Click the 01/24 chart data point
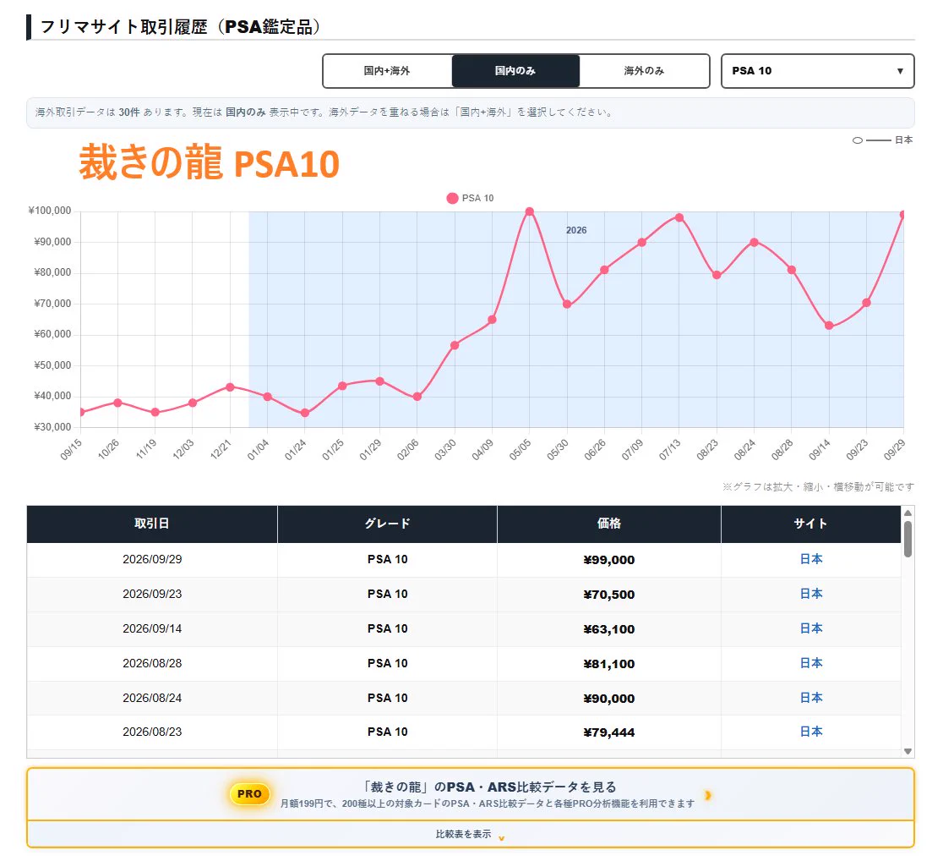 pyautogui.click(x=305, y=413)
